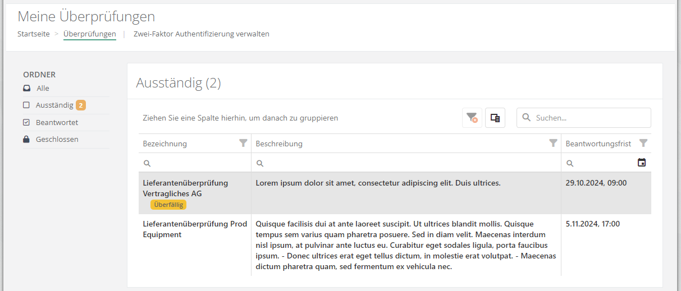Open Zwei-Faktor Authentifizierung verwalten link
Screen dimensions: 681x291
[x=201, y=34]
